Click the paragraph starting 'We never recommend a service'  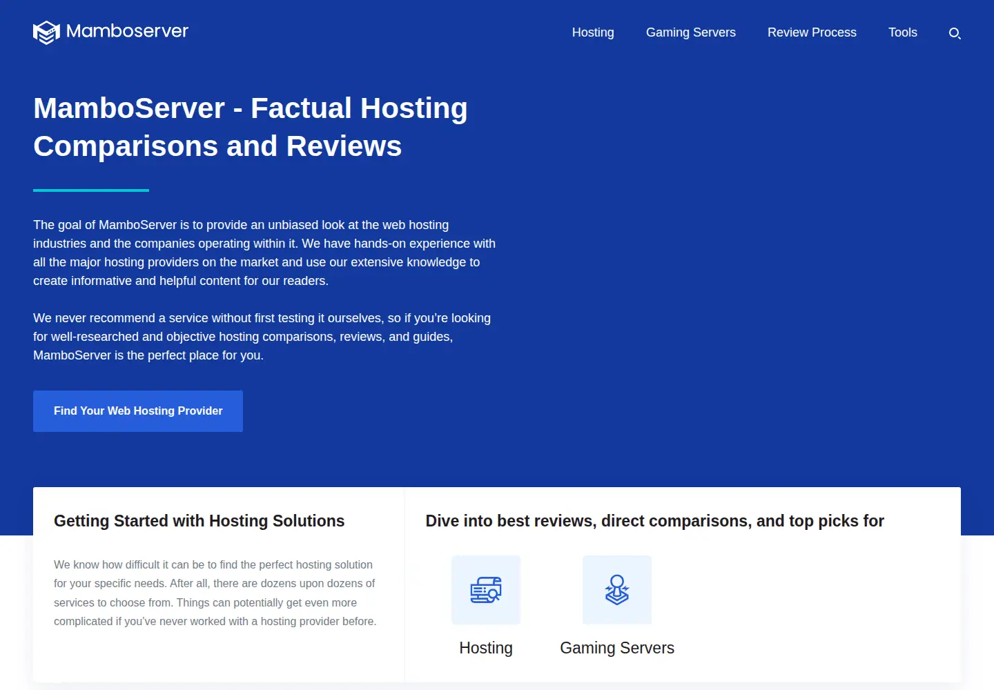262,337
